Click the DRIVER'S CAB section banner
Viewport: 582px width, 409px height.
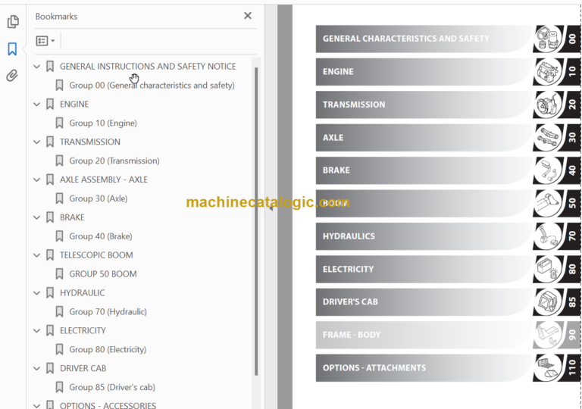[x=424, y=302]
